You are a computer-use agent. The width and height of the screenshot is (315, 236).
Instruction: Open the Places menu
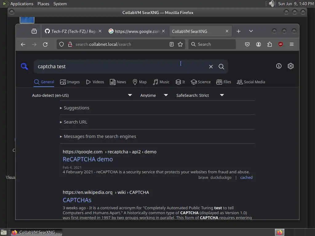[43, 4]
